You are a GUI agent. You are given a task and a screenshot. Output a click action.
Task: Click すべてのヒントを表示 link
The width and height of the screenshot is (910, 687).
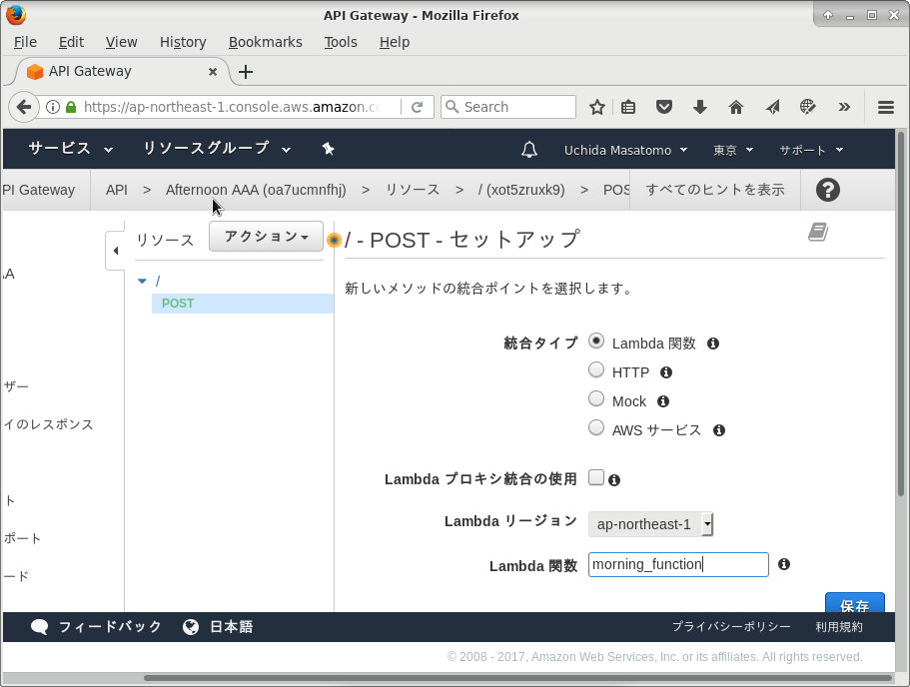tap(715, 190)
